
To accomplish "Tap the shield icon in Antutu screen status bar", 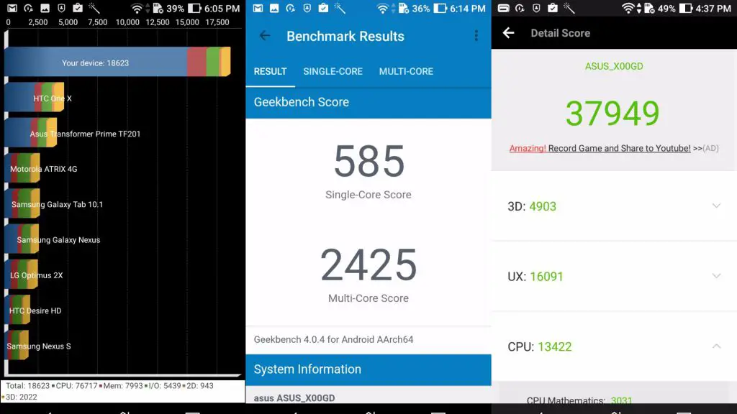I will pyautogui.click(x=536, y=9).
